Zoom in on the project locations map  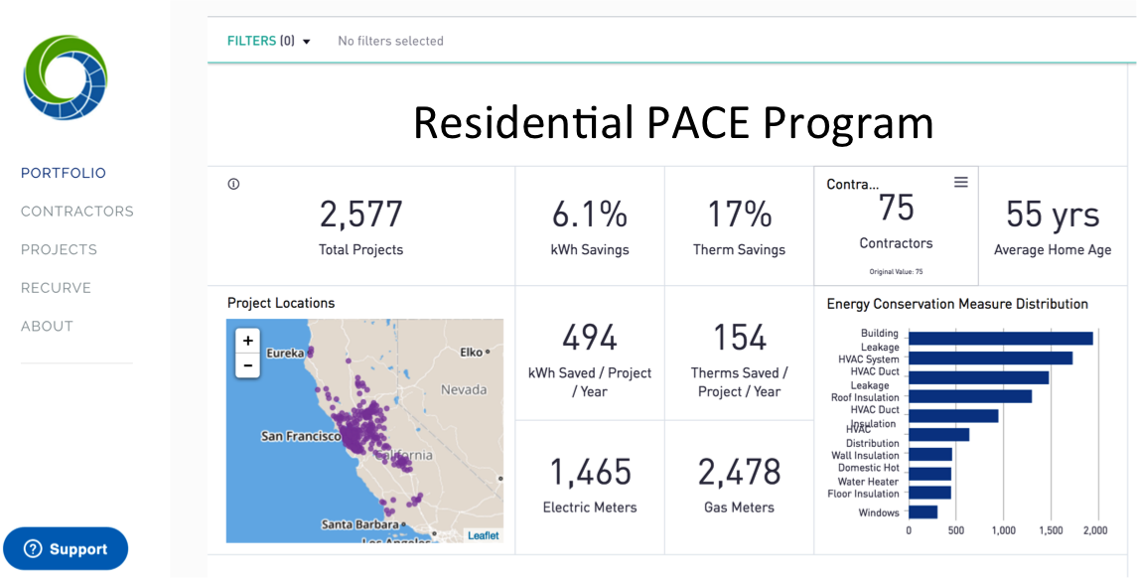click(248, 341)
